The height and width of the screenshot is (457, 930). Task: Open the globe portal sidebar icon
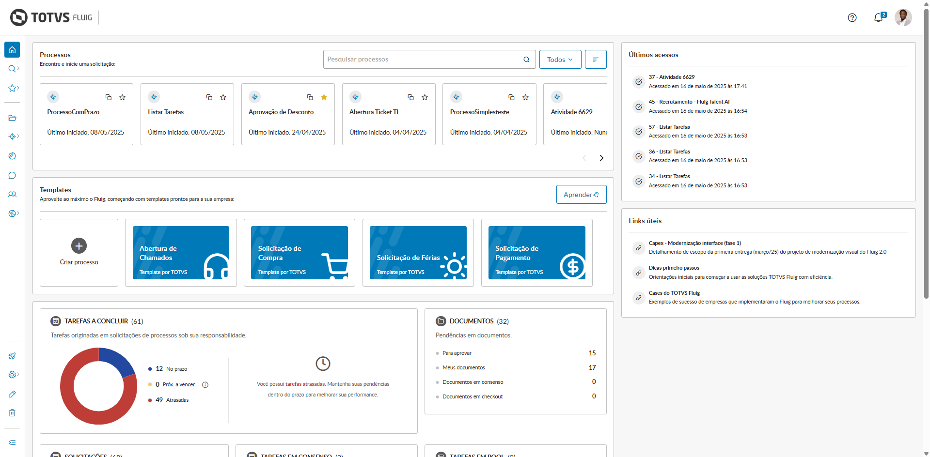point(14,213)
